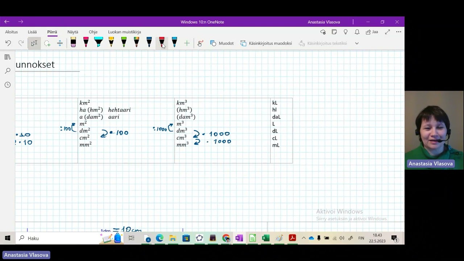Open the volume control in tray
464x261 pixels.
click(x=341, y=238)
